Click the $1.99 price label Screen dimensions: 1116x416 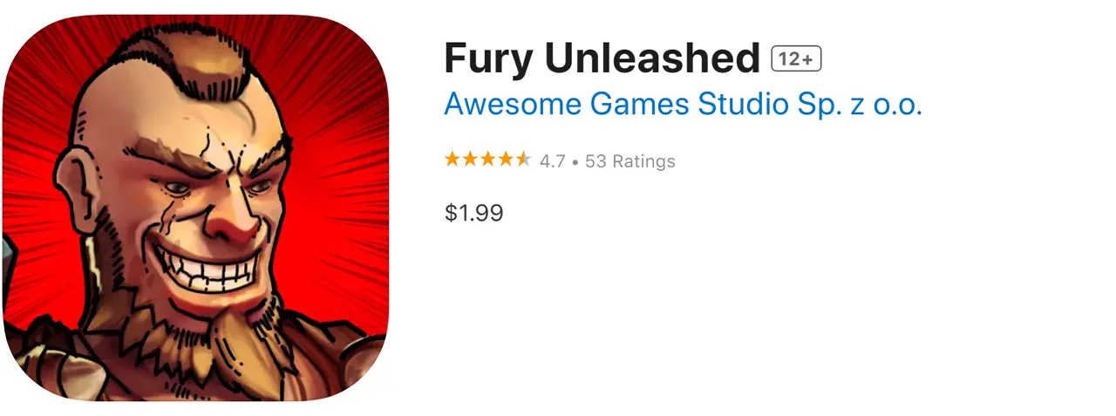point(473,213)
